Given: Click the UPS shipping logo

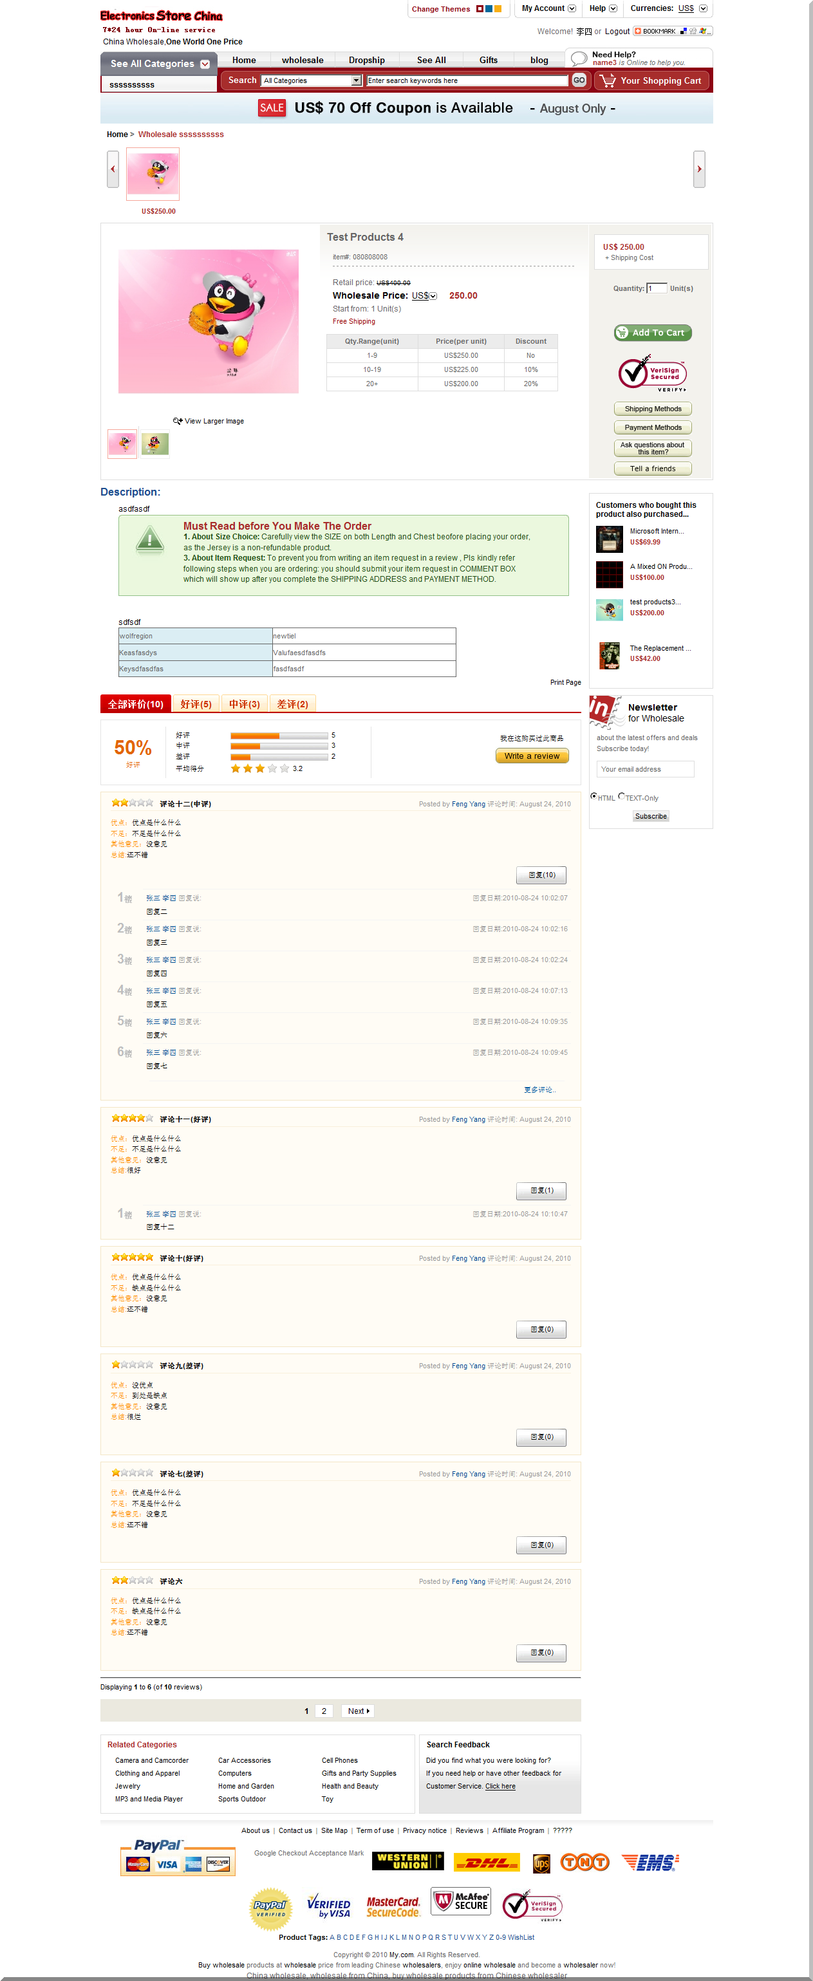Looking at the screenshot, I should coord(541,1863).
